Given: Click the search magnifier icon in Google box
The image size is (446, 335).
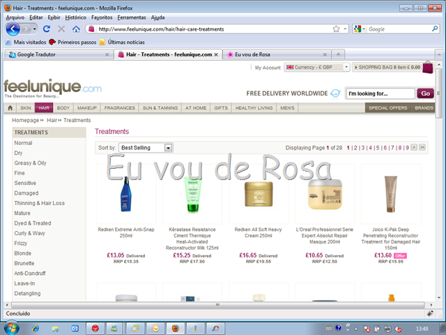Looking at the screenshot, I should (435, 29).
